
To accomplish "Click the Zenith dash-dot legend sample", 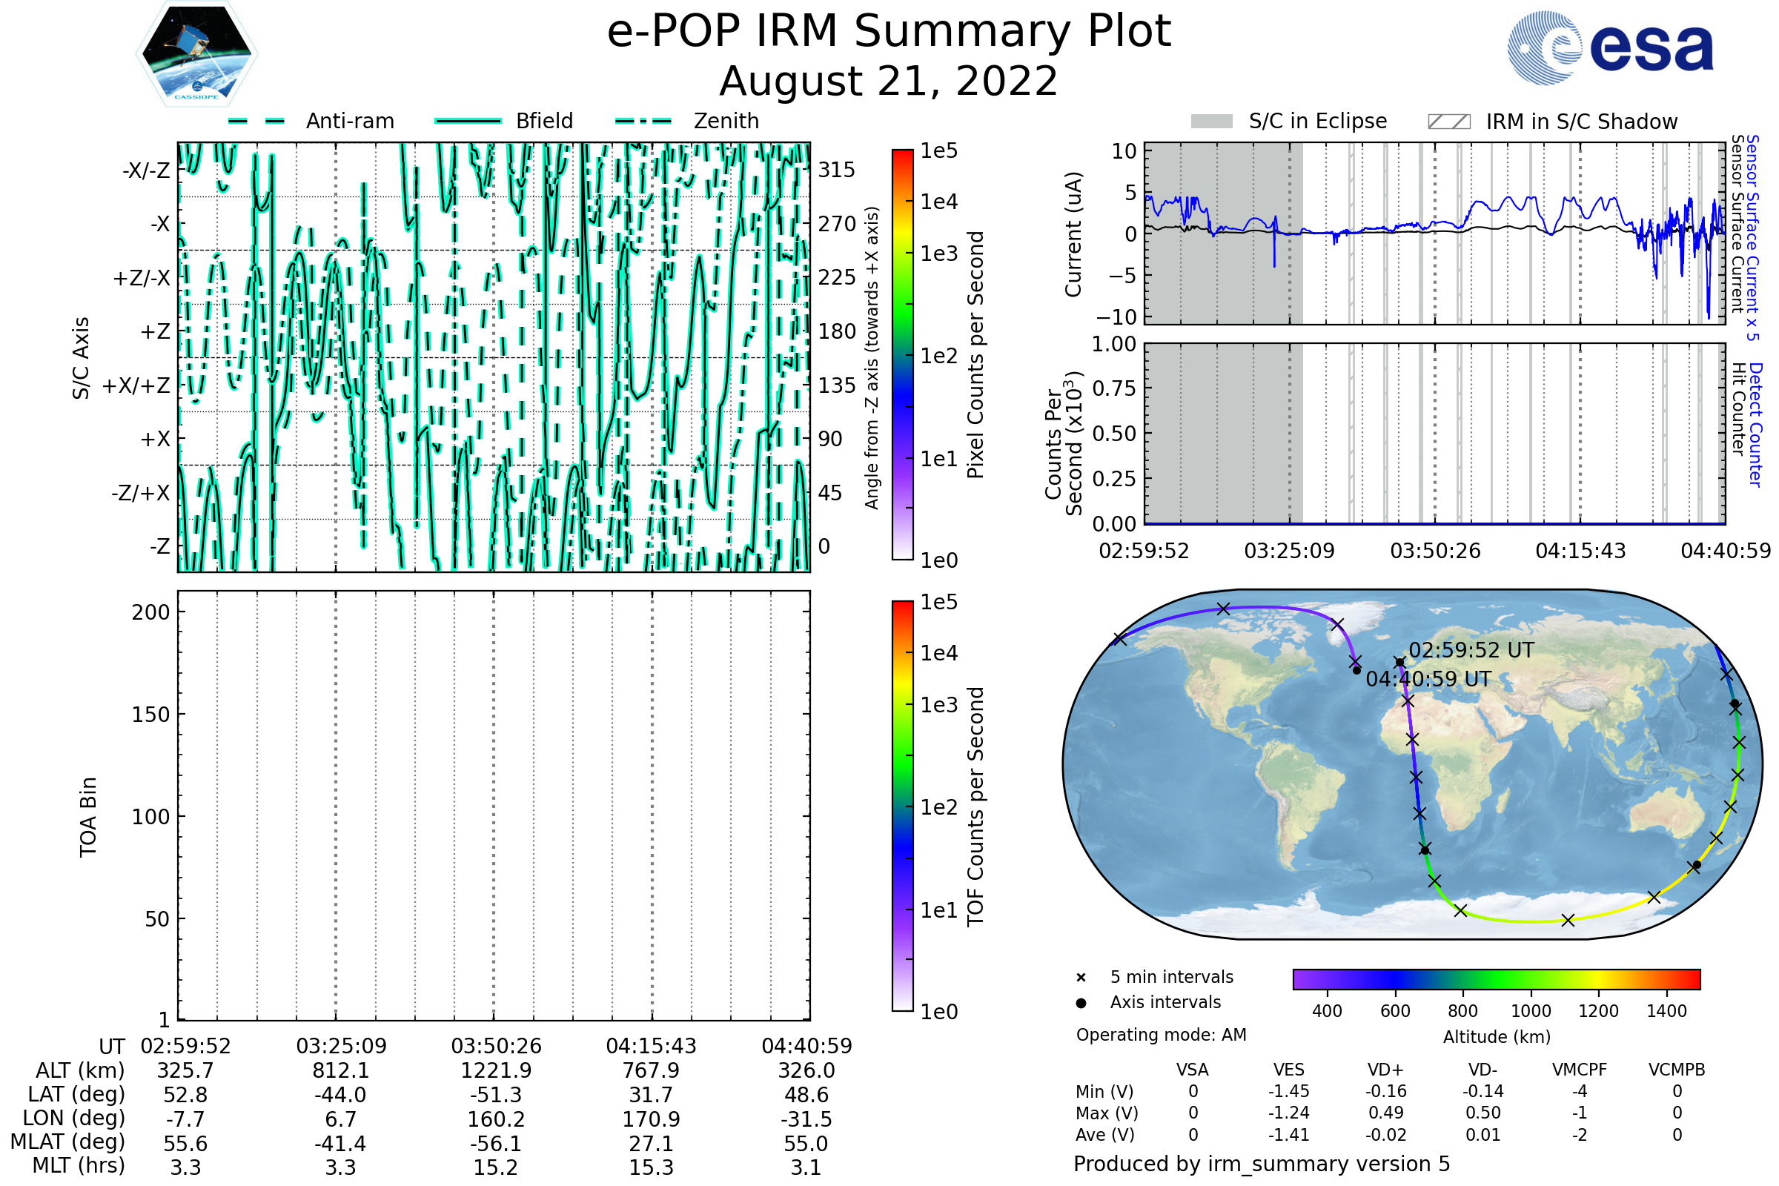I will pos(643,121).
